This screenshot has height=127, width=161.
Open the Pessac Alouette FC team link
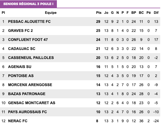tap(29, 22)
